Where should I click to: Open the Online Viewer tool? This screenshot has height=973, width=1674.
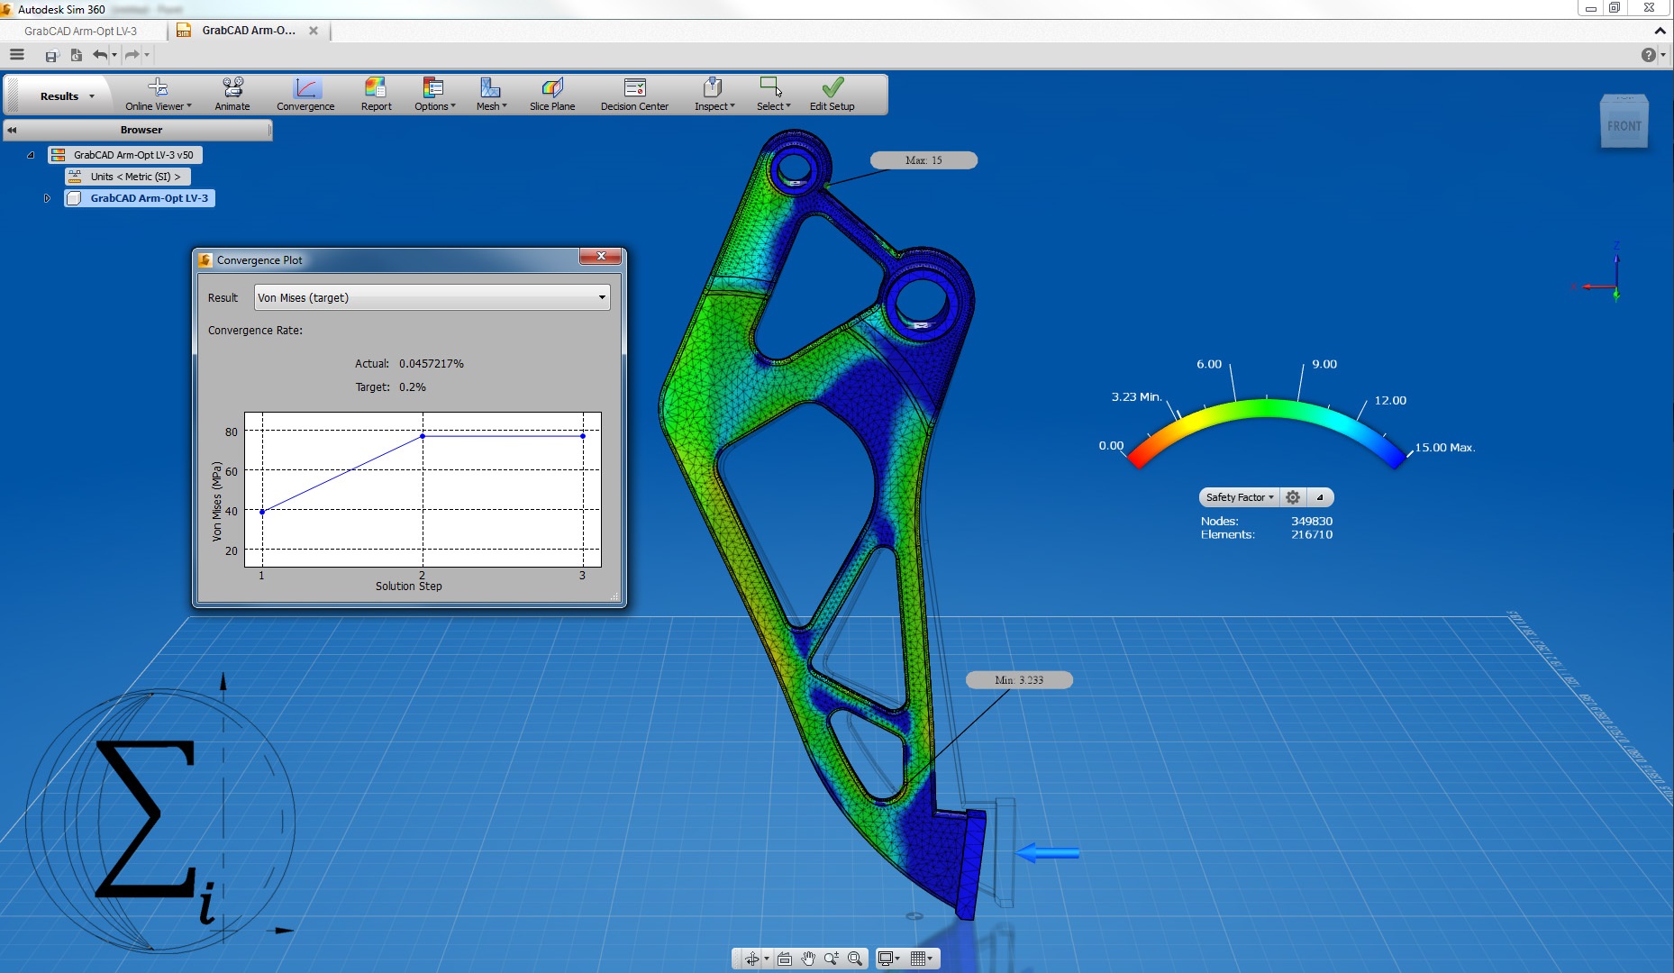[158, 95]
